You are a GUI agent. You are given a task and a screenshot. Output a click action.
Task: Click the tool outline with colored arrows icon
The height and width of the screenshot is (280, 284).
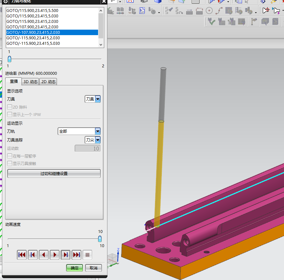(276, 11)
